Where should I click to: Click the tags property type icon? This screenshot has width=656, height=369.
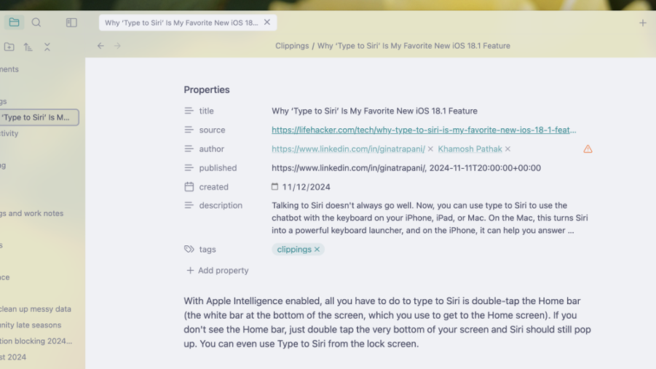click(x=189, y=249)
